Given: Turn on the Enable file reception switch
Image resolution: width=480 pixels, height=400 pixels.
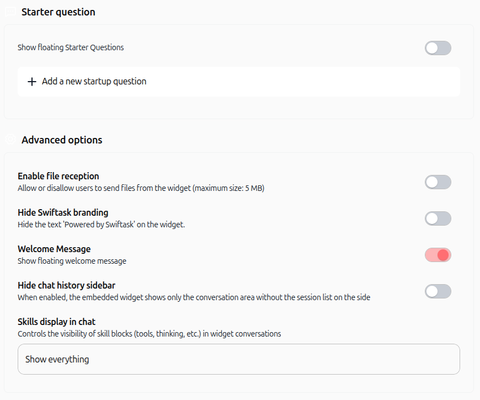Looking at the screenshot, I should (x=438, y=182).
